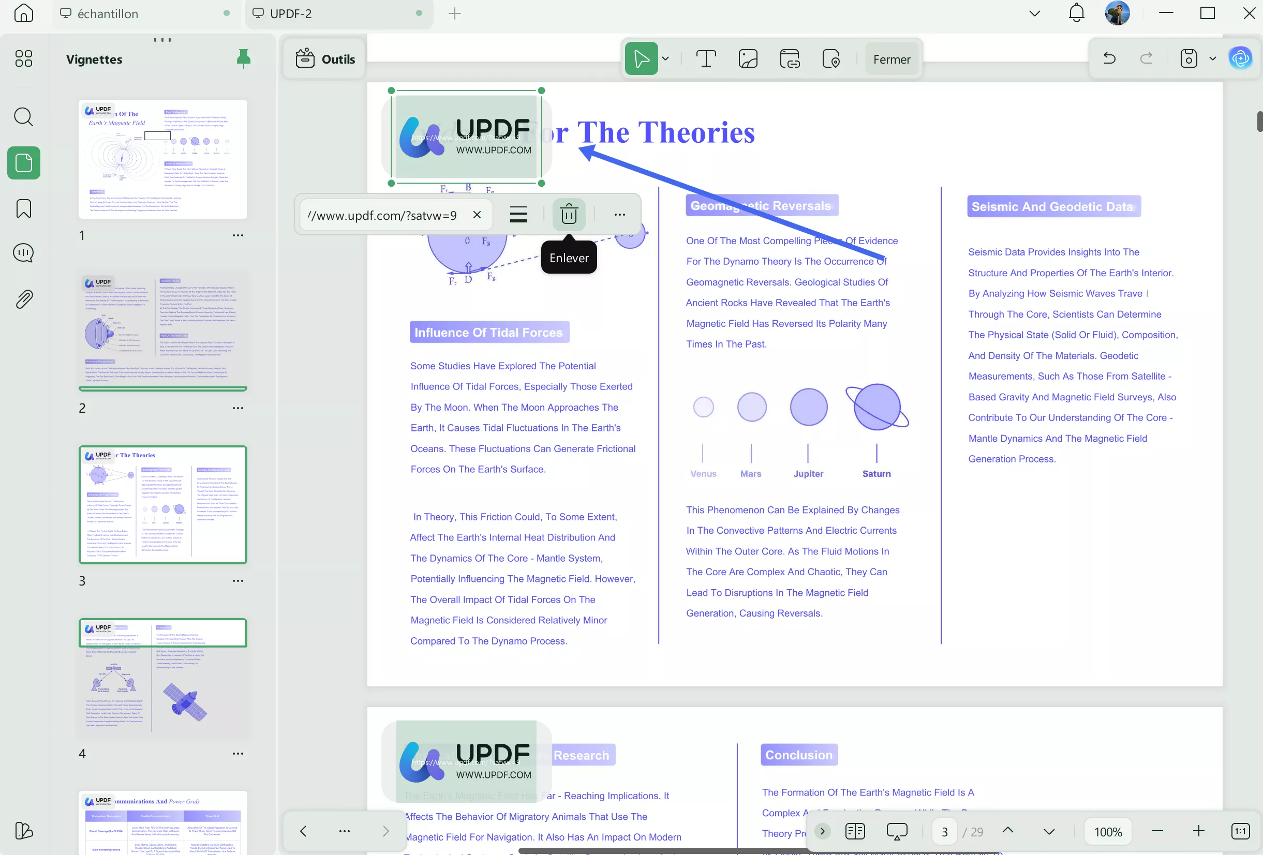1263x855 pixels.
Task: Open the Outils menu
Action: 325,59
